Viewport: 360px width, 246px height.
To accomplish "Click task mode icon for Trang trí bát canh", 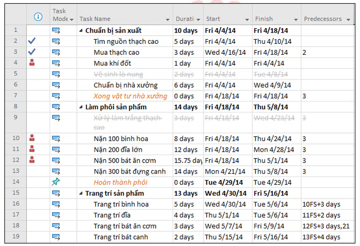I will point(56,237).
